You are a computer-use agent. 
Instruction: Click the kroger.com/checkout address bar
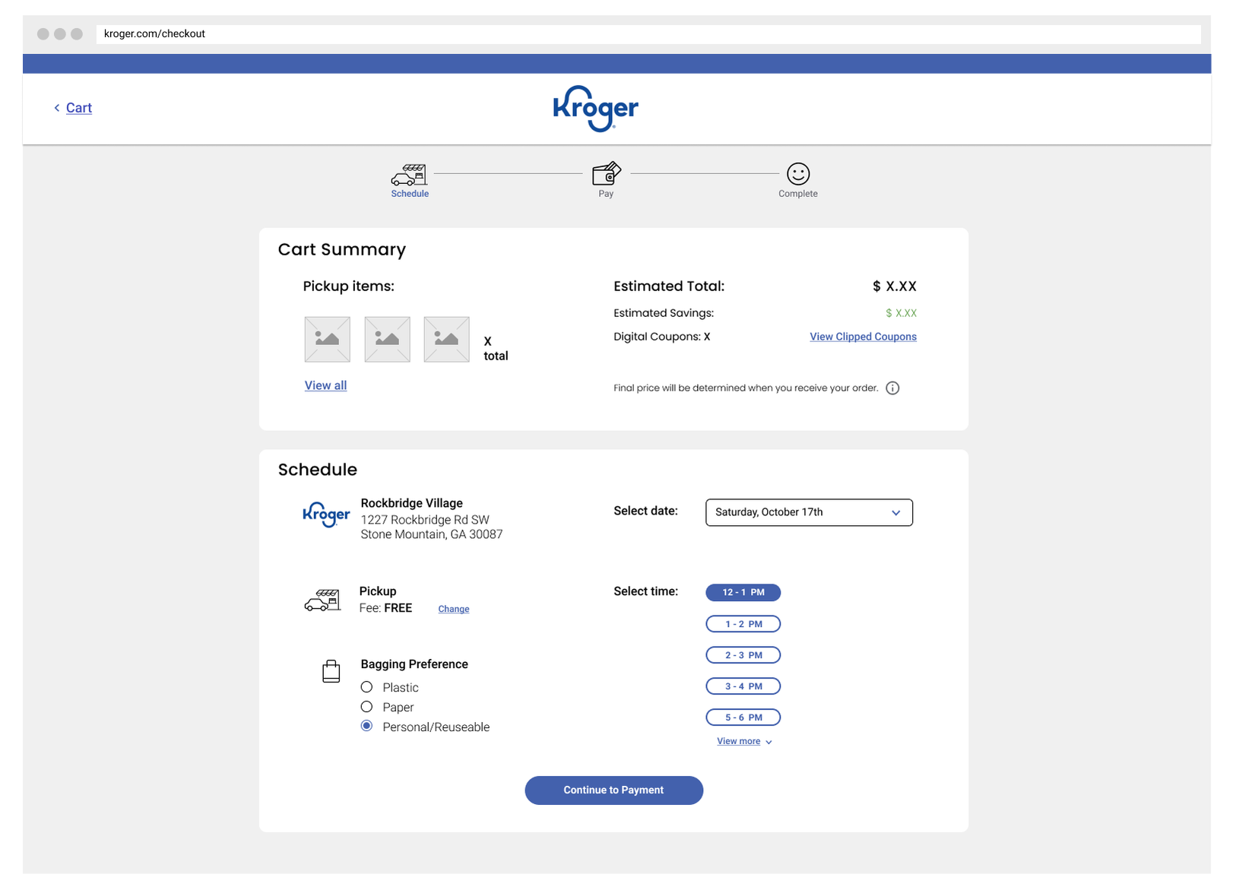pos(648,34)
